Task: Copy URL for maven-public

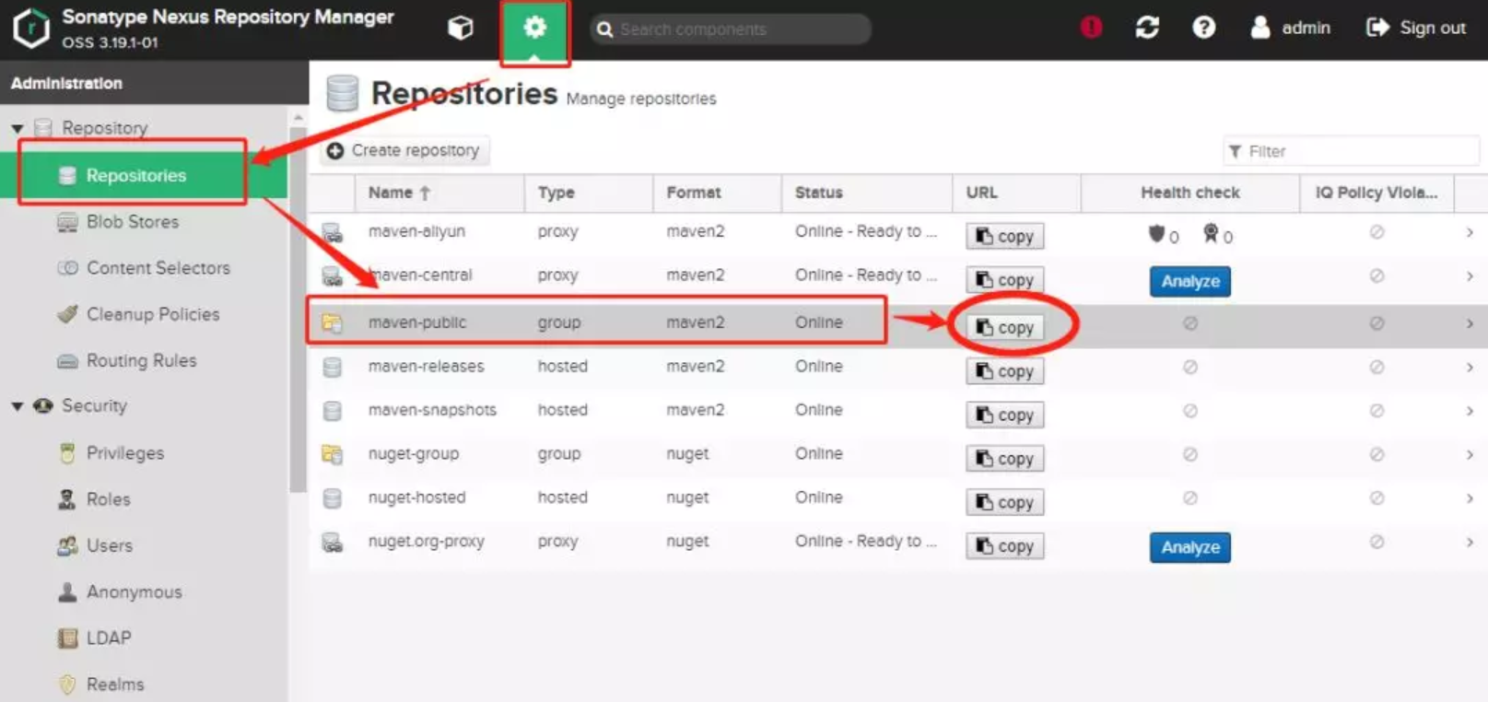Action: point(1004,327)
